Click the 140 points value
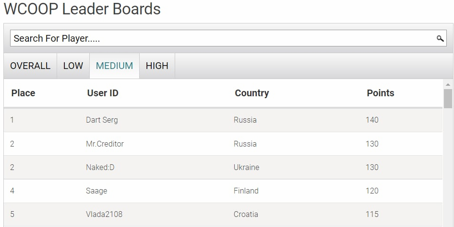 pyautogui.click(x=372, y=120)
